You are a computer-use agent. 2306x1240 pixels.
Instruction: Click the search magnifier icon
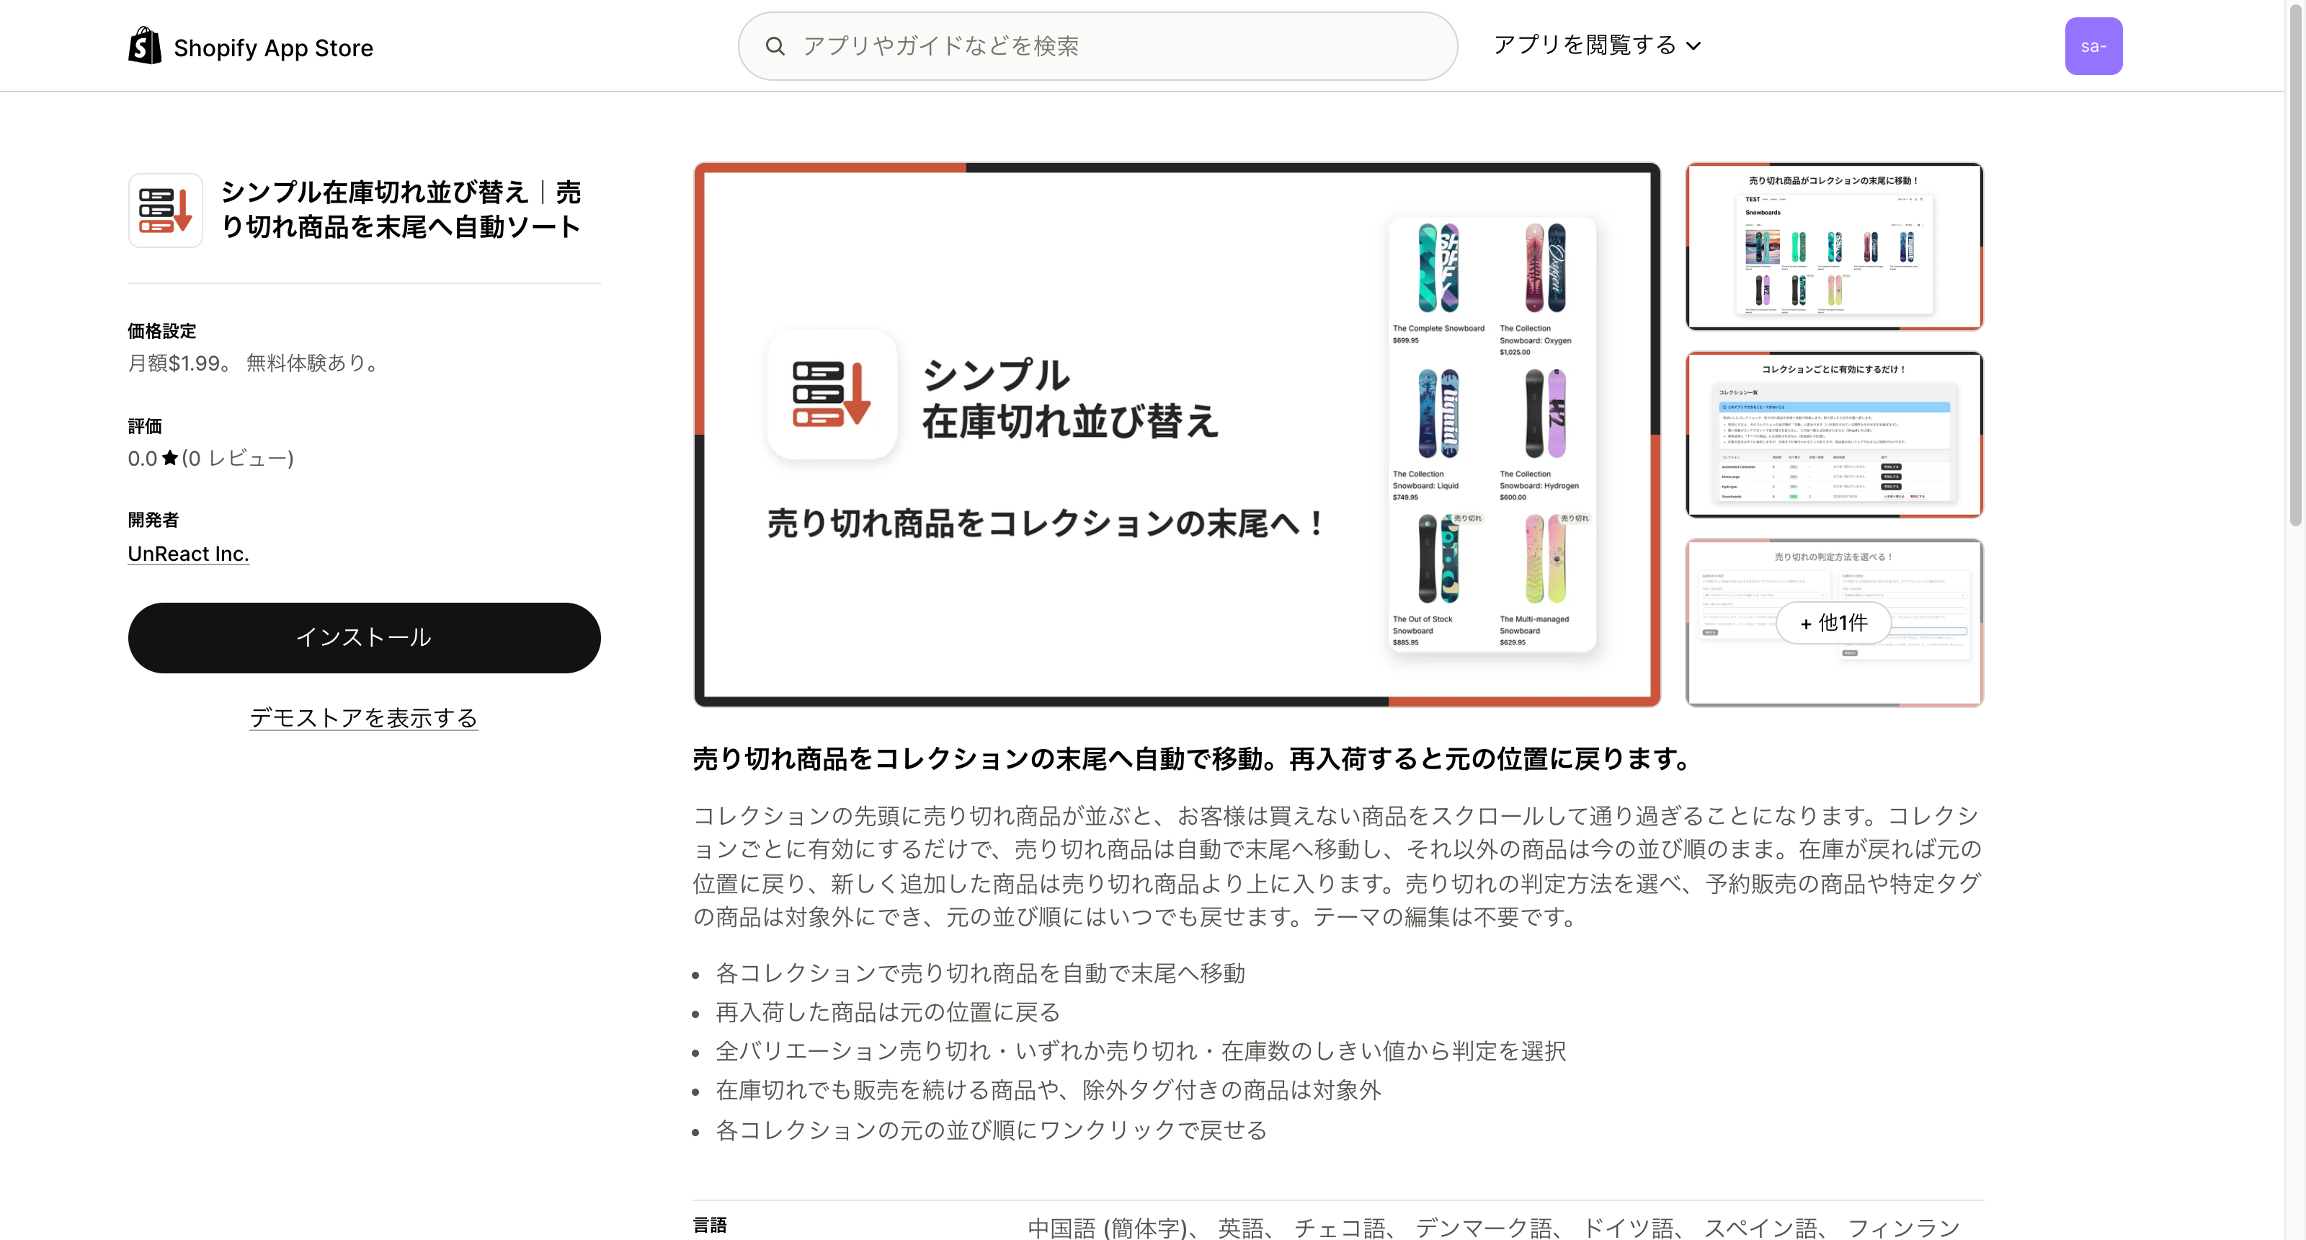(775, 47)
